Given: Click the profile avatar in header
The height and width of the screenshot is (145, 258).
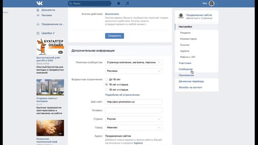Looking at the screenshot, I should pos(211,3).
